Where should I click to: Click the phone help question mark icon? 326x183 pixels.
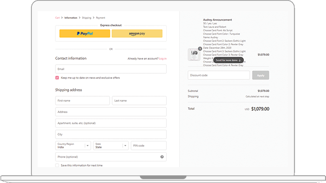point(162,157)
